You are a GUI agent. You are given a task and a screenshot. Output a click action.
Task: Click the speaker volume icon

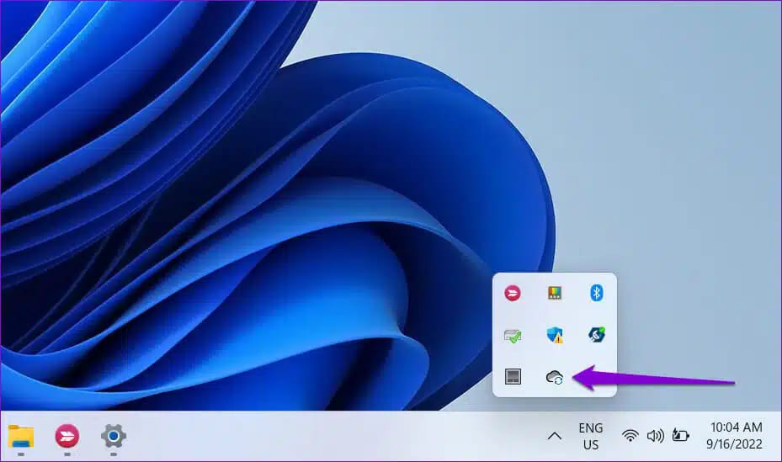[655, 436]
